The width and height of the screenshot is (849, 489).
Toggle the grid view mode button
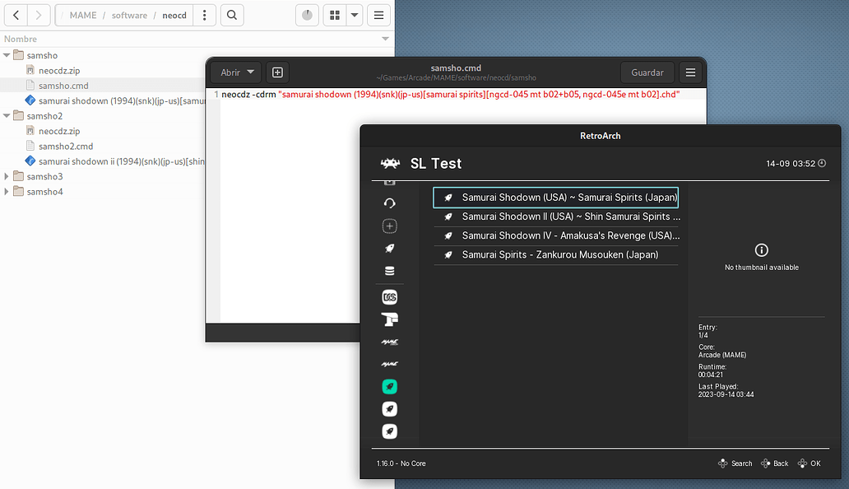tap(334, 15)
